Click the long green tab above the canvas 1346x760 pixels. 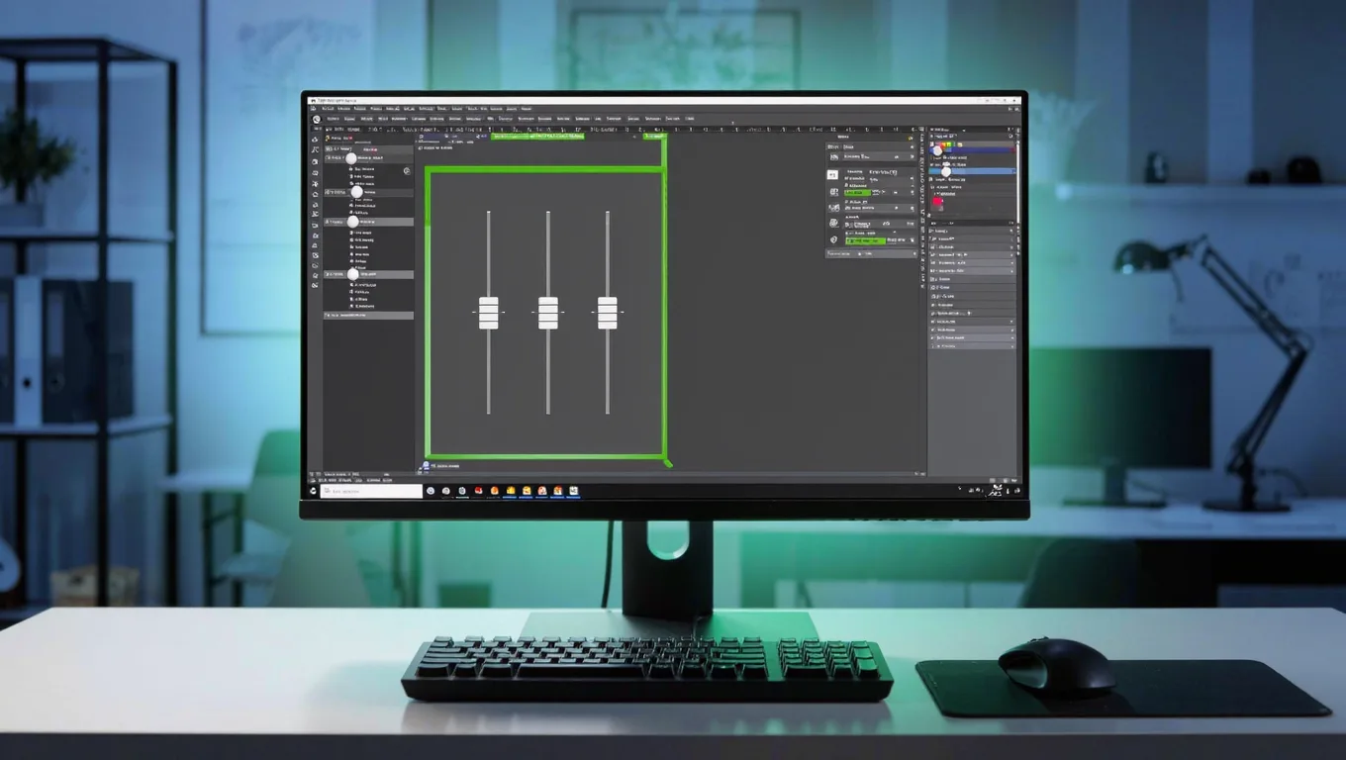538,136
